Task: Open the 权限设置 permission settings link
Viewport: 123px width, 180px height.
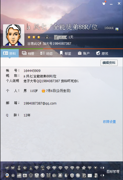Action: coord(109,122)
